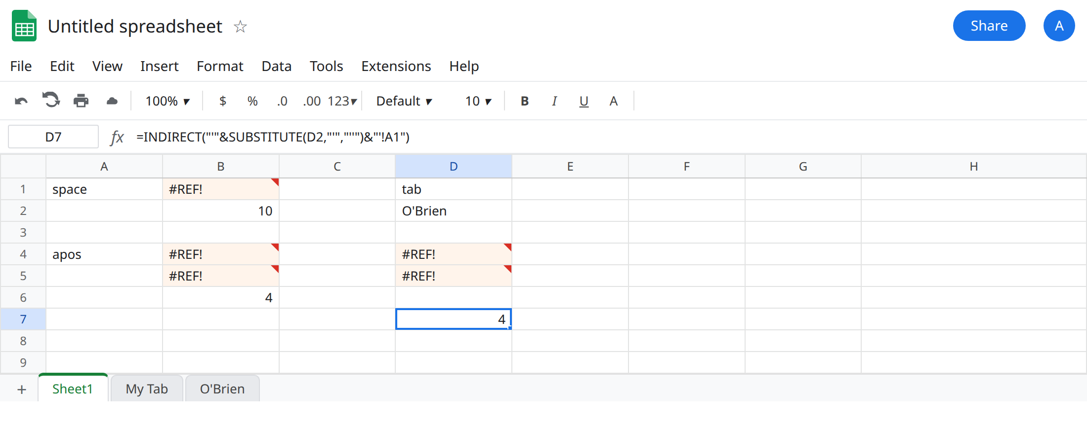
Task: Click the Google Sheets logo icon
Action: [24, 26]
